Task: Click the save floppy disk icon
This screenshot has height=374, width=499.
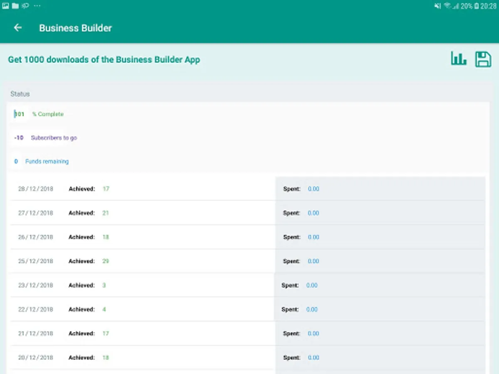Action: [483, 59]
